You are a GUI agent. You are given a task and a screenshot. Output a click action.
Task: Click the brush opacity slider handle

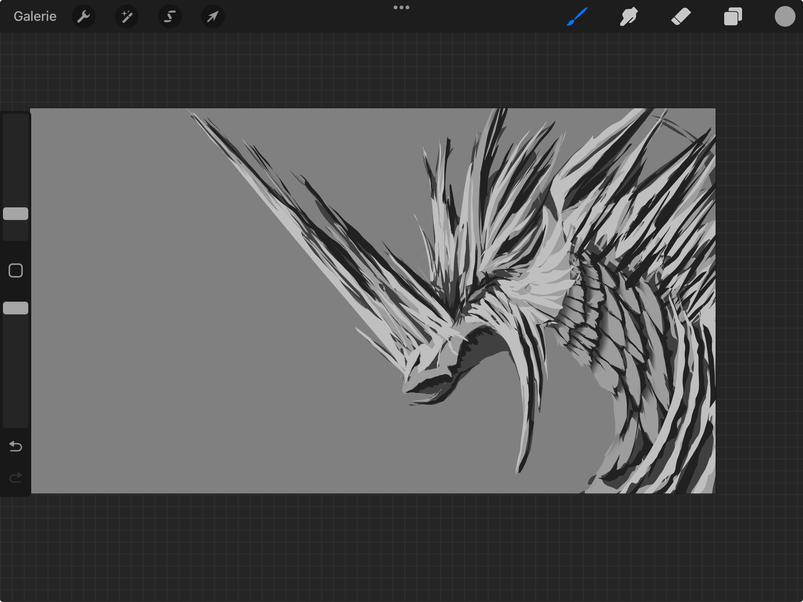(x=16, y=308)
